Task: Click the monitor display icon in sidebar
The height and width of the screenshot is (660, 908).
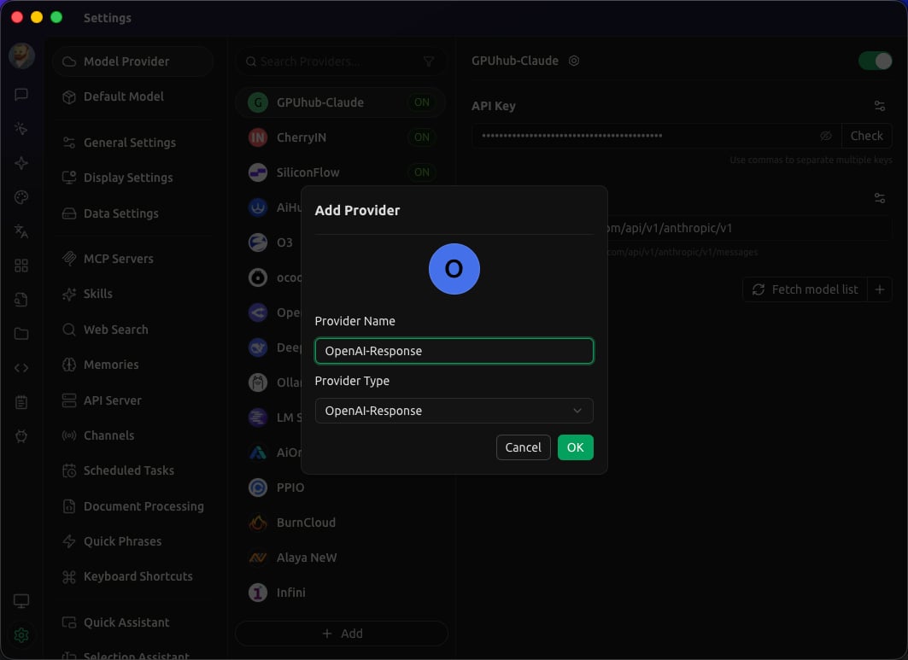Action: [21, 601]
